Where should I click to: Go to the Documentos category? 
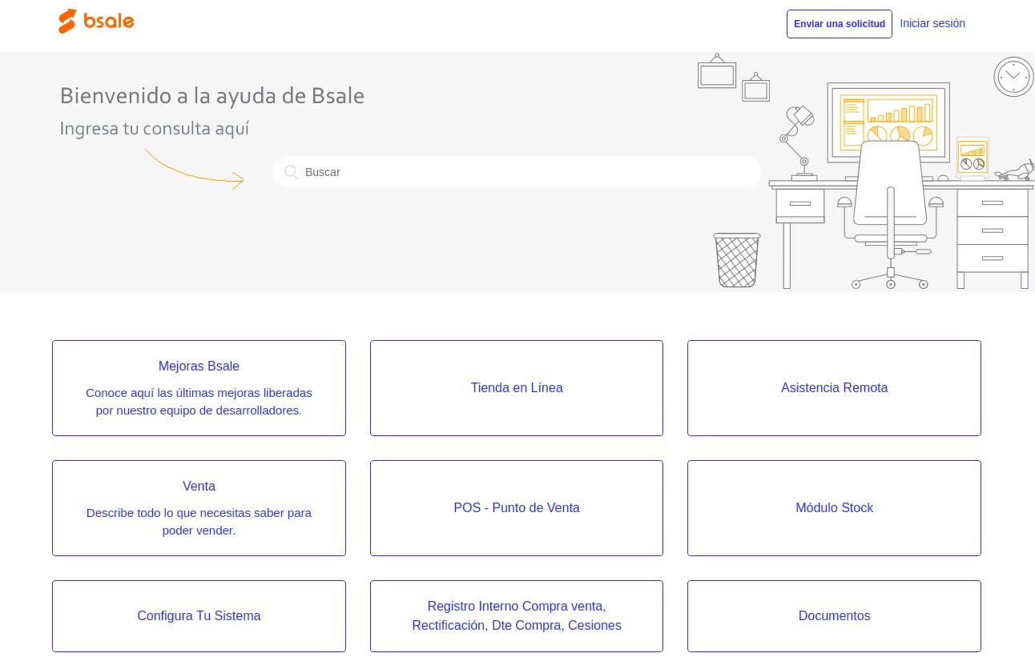click(x=834, y=616)
